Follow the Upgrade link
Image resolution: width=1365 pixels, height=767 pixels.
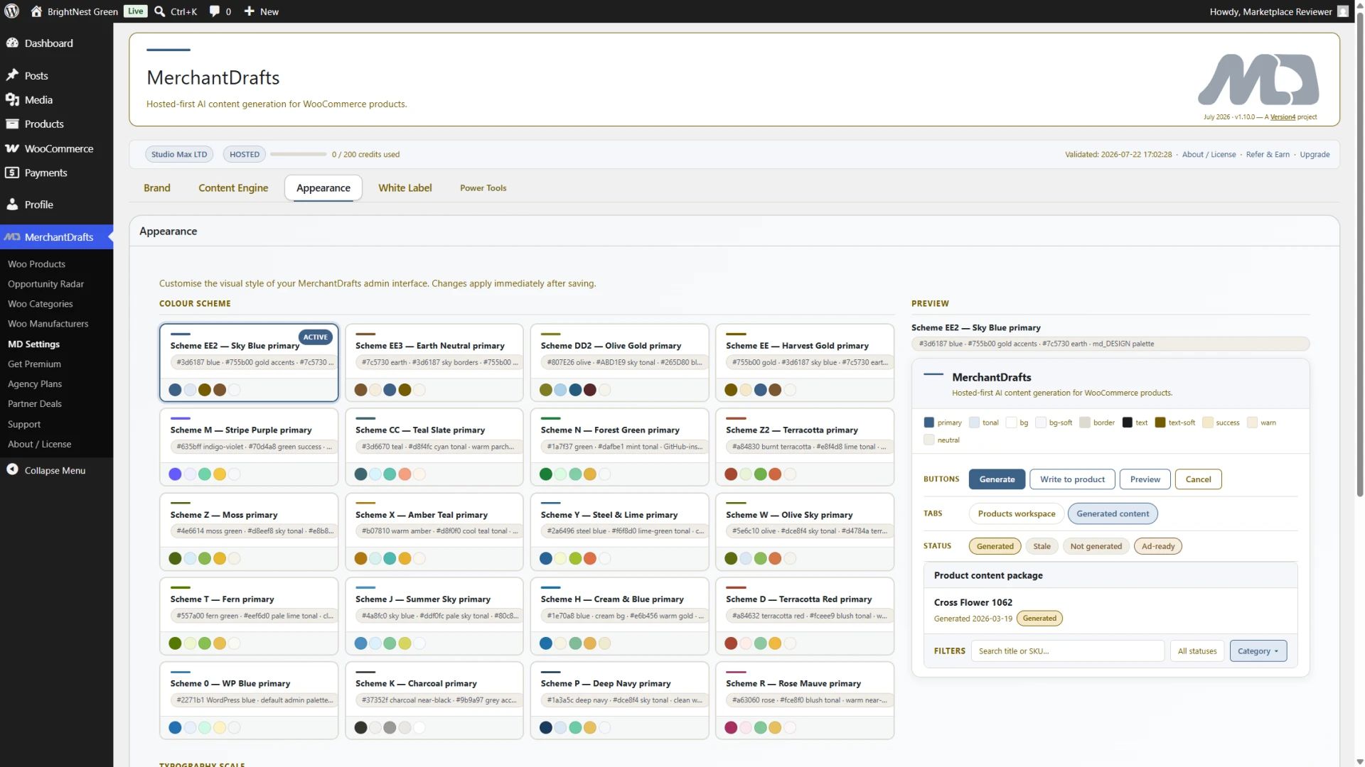click(x=1315, y=155)
